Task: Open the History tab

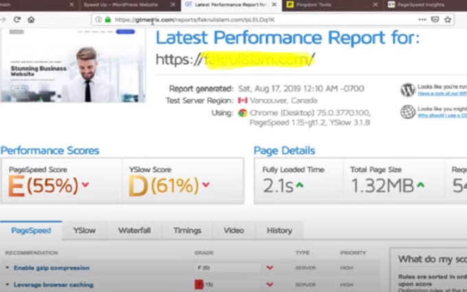Action: (280, 230)
